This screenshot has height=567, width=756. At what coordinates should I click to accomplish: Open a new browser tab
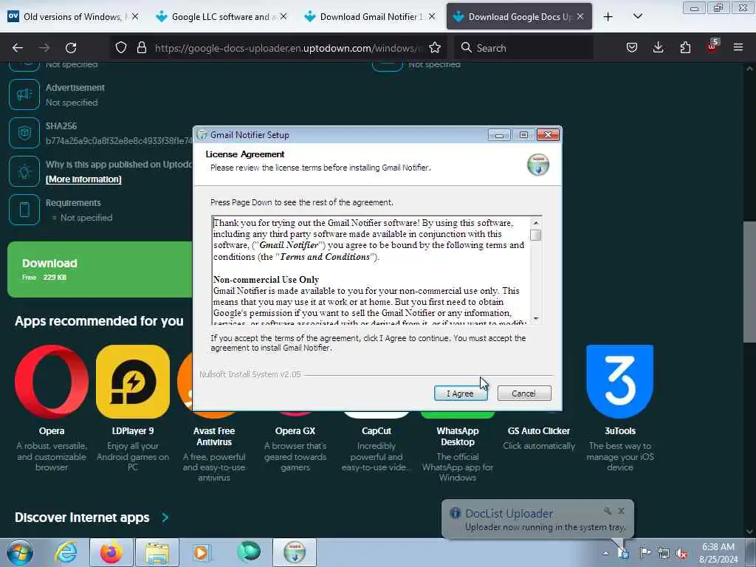608,17
